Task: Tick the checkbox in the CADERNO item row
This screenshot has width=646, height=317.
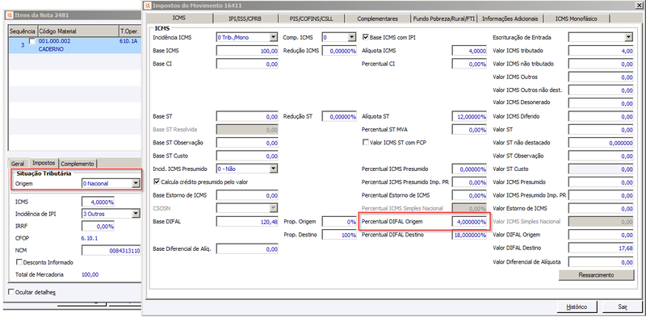Action: coord(31,41)
